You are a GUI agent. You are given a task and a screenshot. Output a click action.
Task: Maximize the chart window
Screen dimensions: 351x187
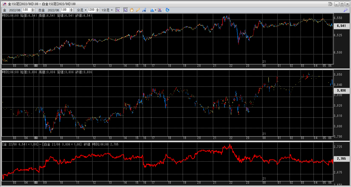[x=342, y=4]
